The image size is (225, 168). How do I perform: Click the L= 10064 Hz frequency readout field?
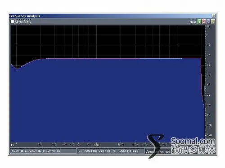click(111, 151)
